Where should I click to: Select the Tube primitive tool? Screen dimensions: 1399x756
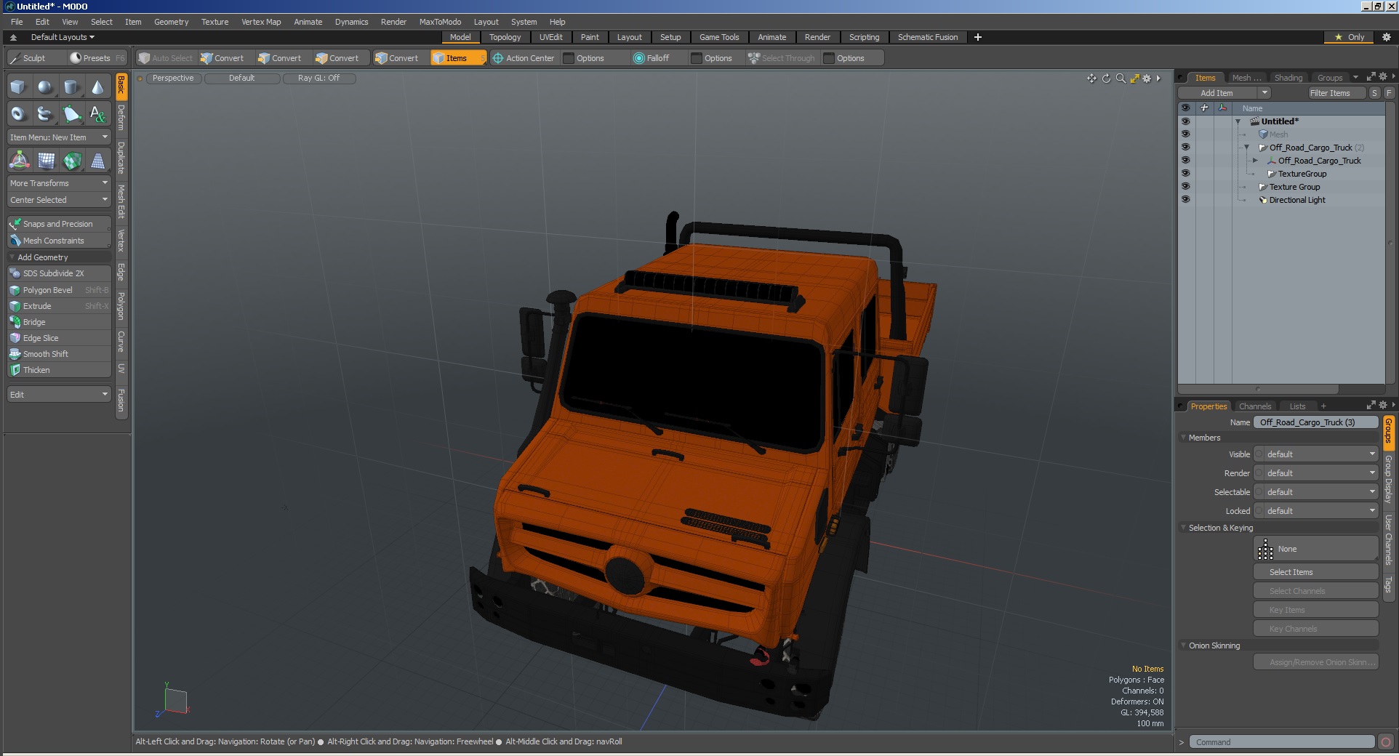click(45, 113)
